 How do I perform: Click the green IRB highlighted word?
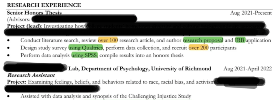[x=240, y=40]
